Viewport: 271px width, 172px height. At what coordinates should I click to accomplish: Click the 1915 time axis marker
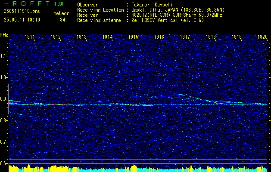tap(134, 37)
